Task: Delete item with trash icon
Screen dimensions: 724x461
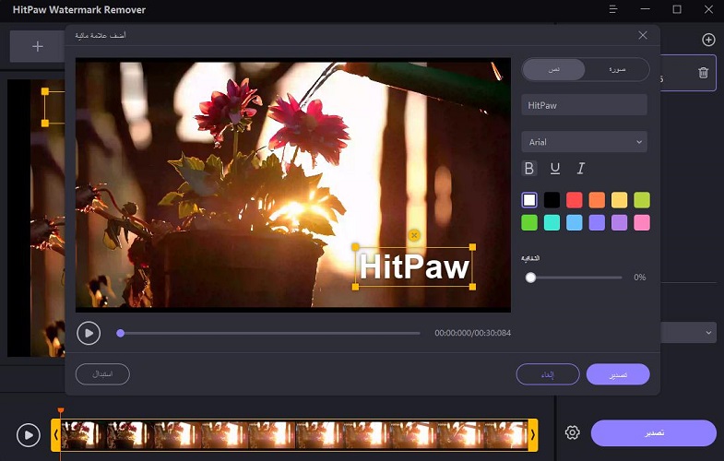Action: pos(703,73)
